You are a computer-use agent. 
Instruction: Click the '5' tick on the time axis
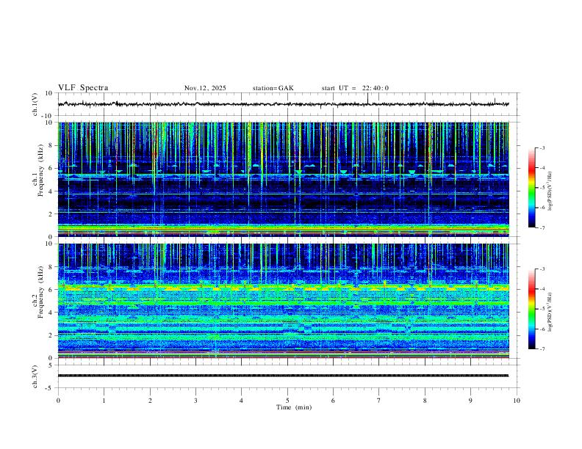click(x=287, y=401)
